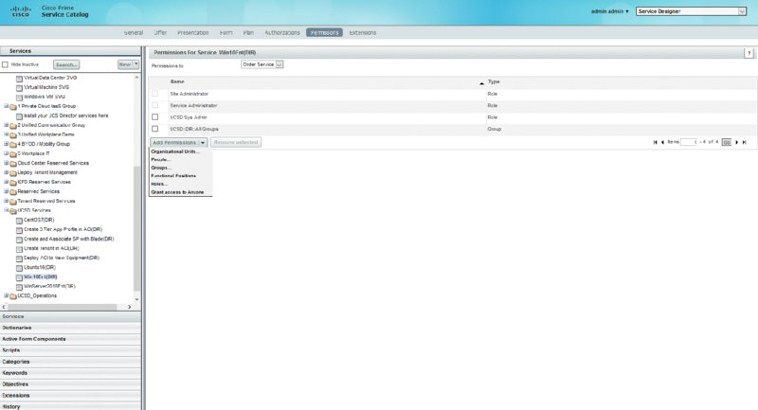Open the Scripts section in left panel
Viewport: 758px width, 410px height.
(70, 350)
